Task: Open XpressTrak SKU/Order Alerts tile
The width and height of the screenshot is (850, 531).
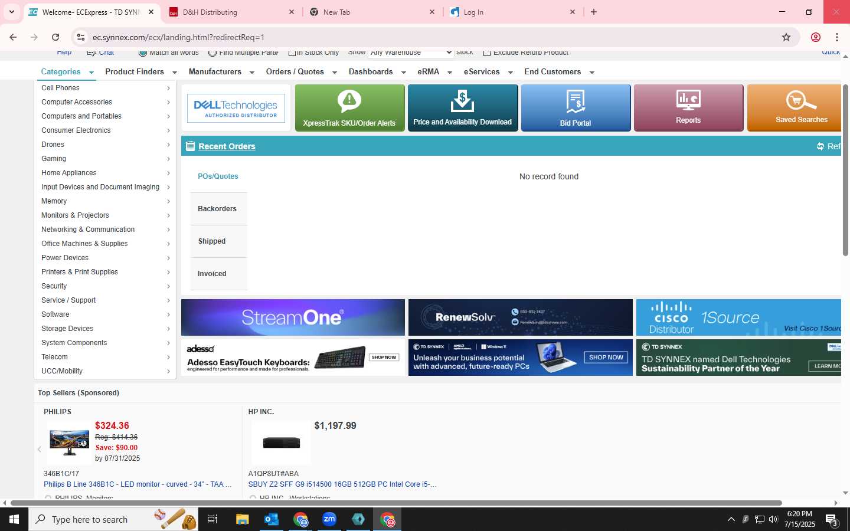Action: tap(349, 108)
